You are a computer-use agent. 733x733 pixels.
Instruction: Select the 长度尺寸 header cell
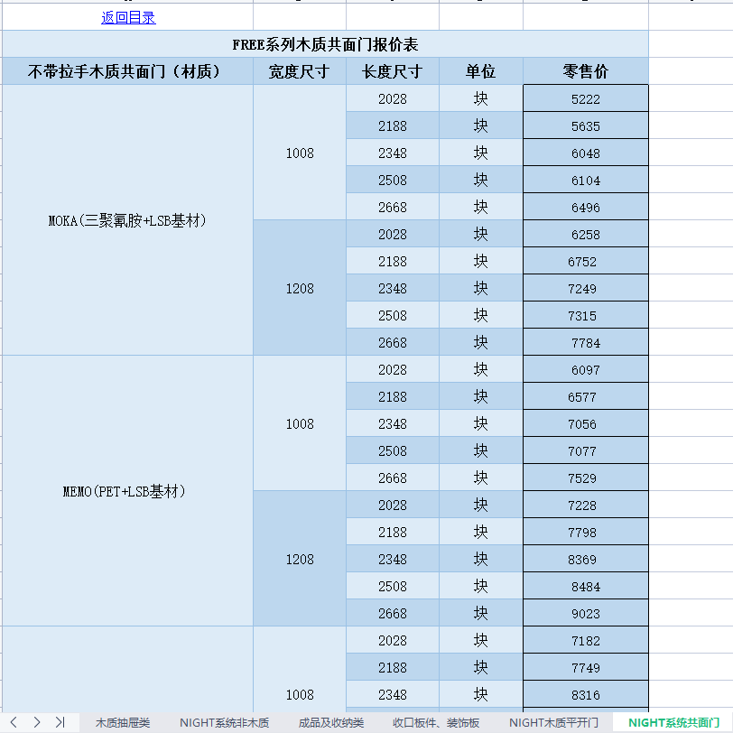(x=393, y=71)
